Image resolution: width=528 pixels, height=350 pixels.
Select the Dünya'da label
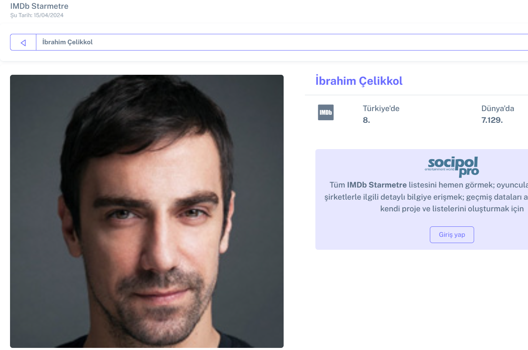pyautogui.click(x=498, y=109)
